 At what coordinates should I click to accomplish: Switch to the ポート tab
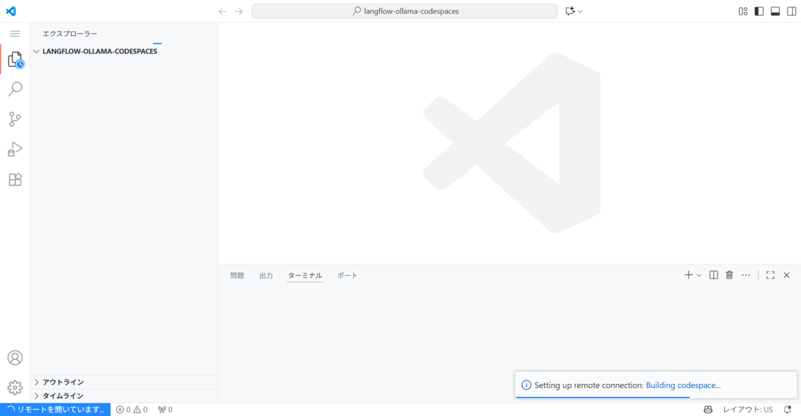point(347,275)
